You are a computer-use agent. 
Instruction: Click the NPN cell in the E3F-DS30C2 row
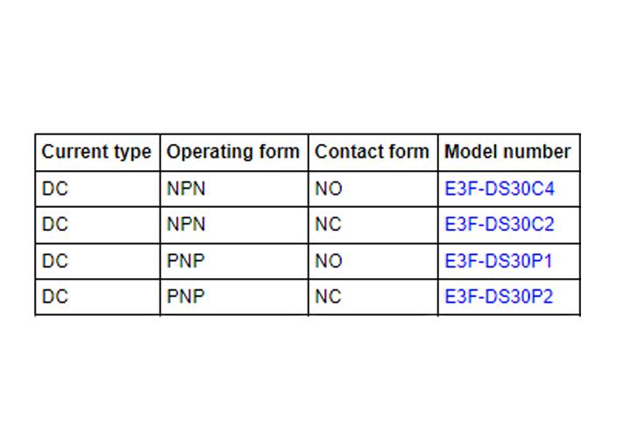186,225
